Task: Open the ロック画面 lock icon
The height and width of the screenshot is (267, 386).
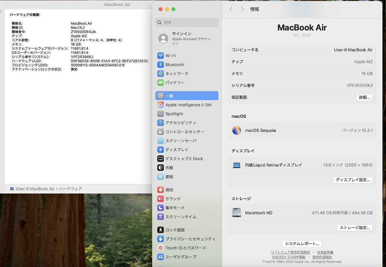Action: pos(161,230)
